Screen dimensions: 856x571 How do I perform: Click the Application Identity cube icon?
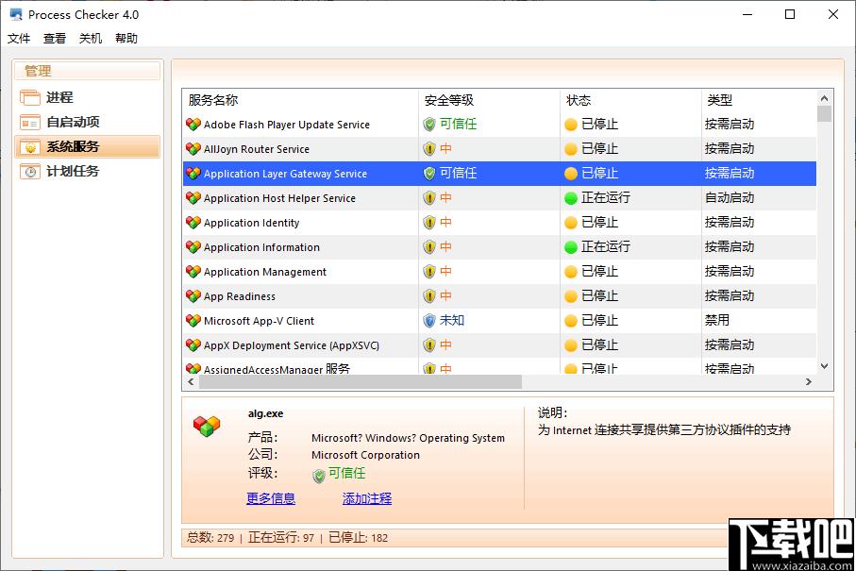point(193,223)
